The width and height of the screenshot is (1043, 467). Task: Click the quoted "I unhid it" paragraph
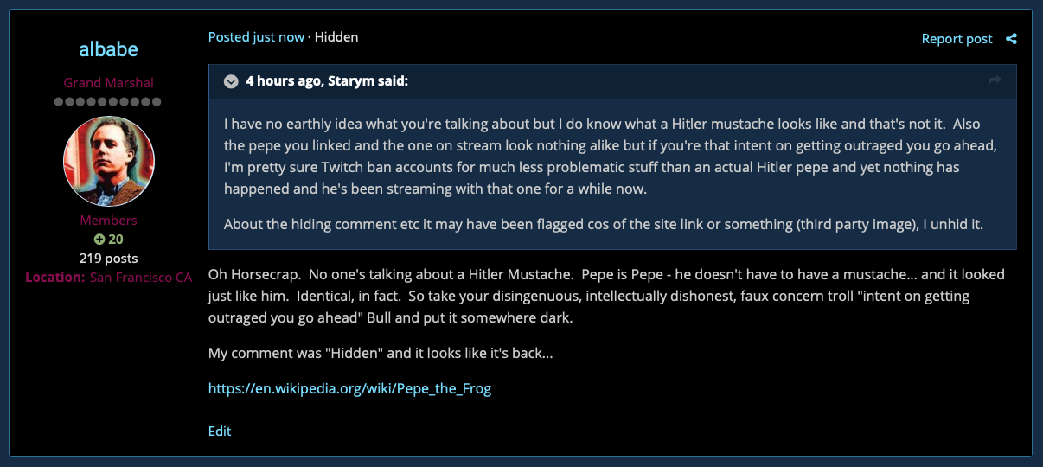604,224
